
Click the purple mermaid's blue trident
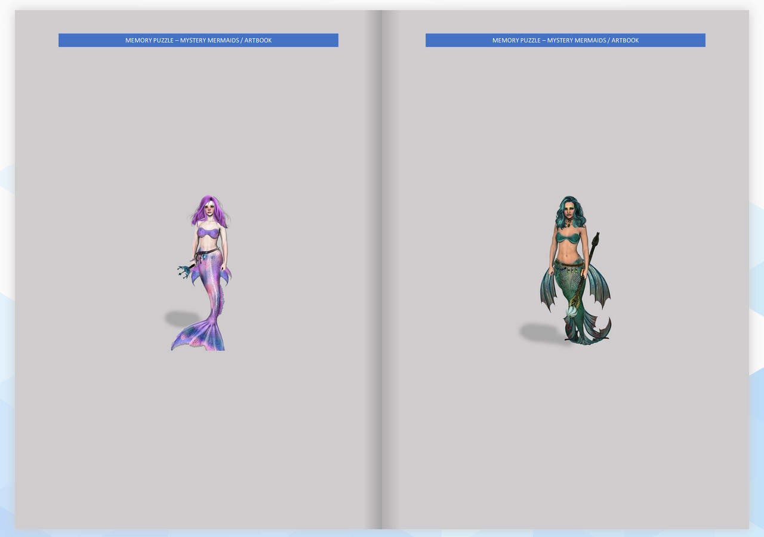pyautogui.click(x=183, y=271)
